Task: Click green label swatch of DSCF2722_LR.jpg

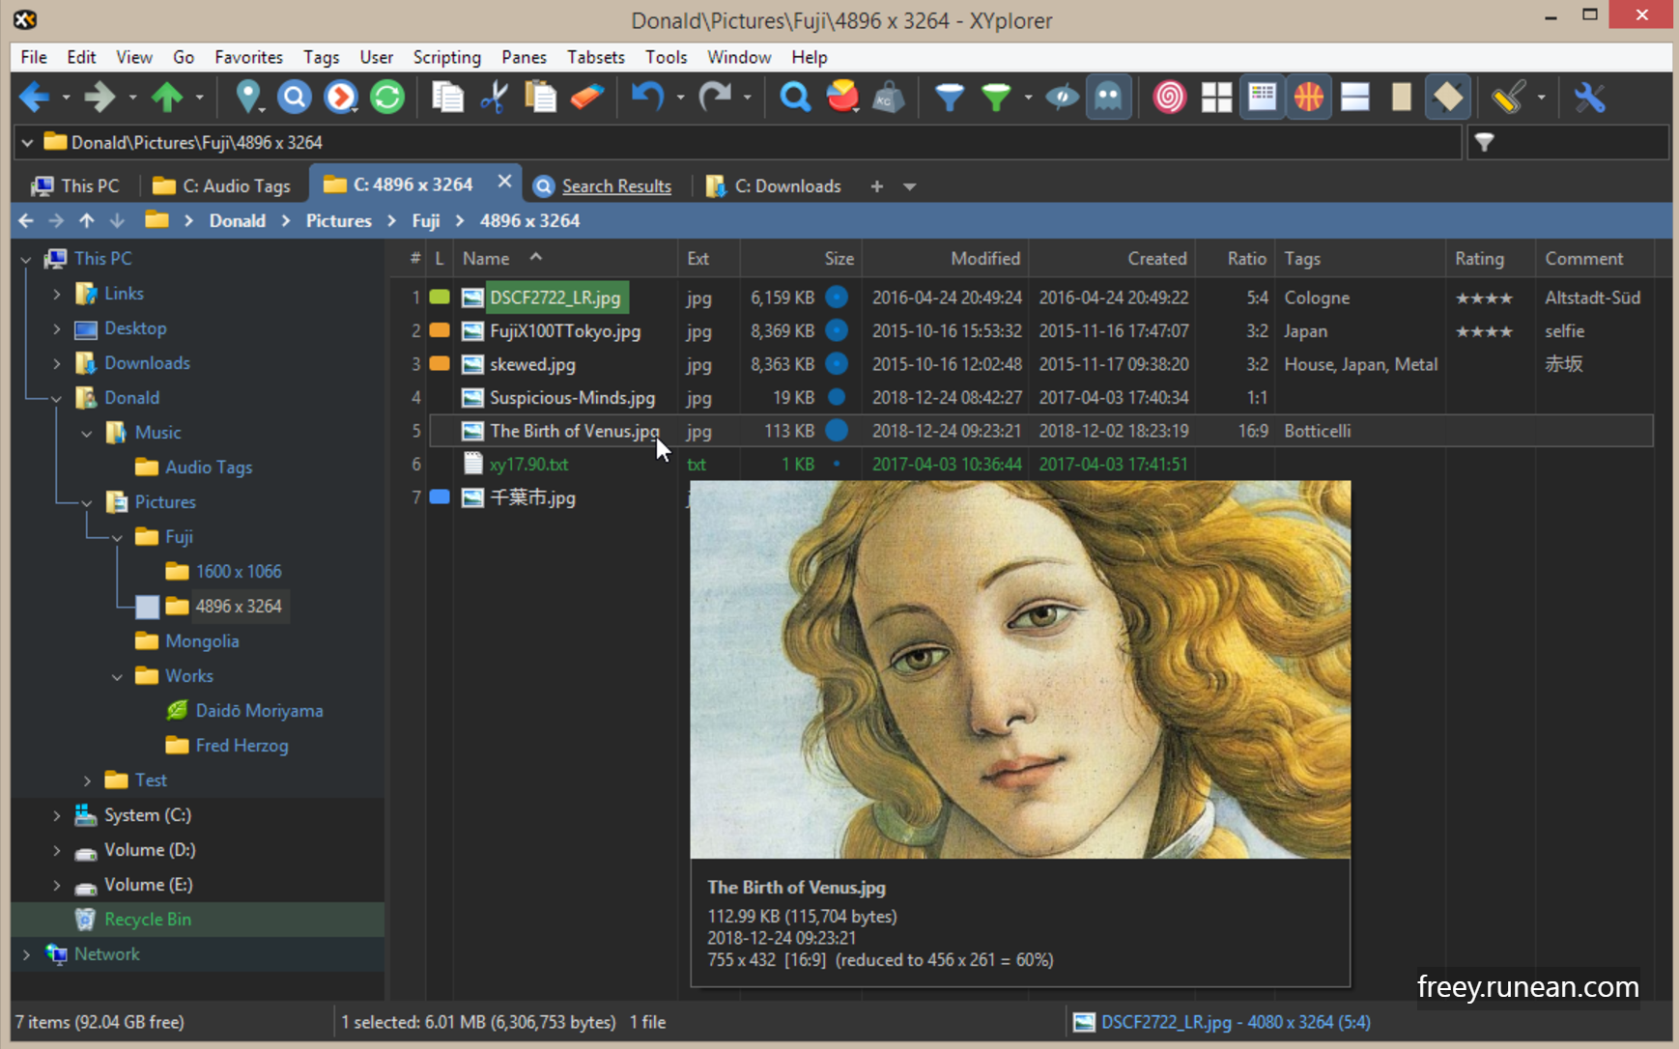Action: [x=440, y=297]
